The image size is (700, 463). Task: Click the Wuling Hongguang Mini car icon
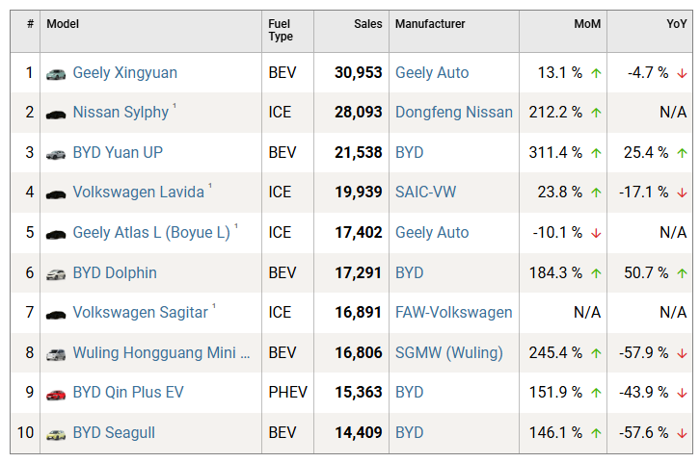tap(56, 354)
